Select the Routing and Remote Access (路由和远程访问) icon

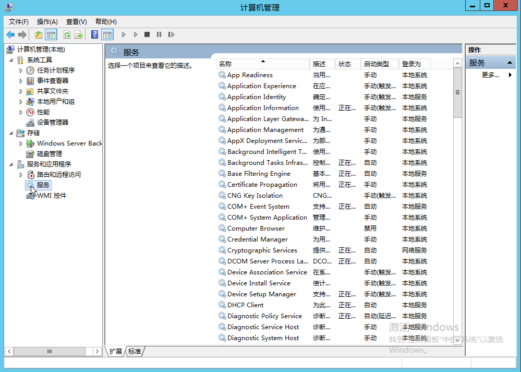coord(30,175)
